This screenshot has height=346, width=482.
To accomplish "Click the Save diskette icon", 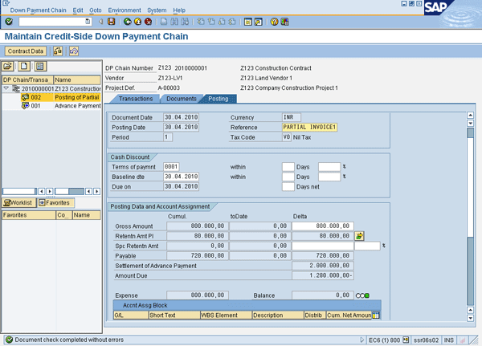I will (111, 22).
